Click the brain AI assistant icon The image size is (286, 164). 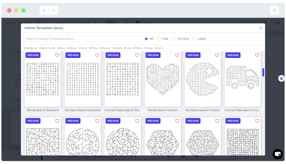coord(282,79)
